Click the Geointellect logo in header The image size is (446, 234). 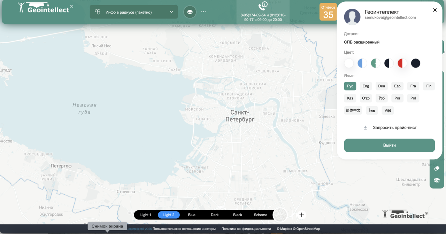tap(45, 8)
